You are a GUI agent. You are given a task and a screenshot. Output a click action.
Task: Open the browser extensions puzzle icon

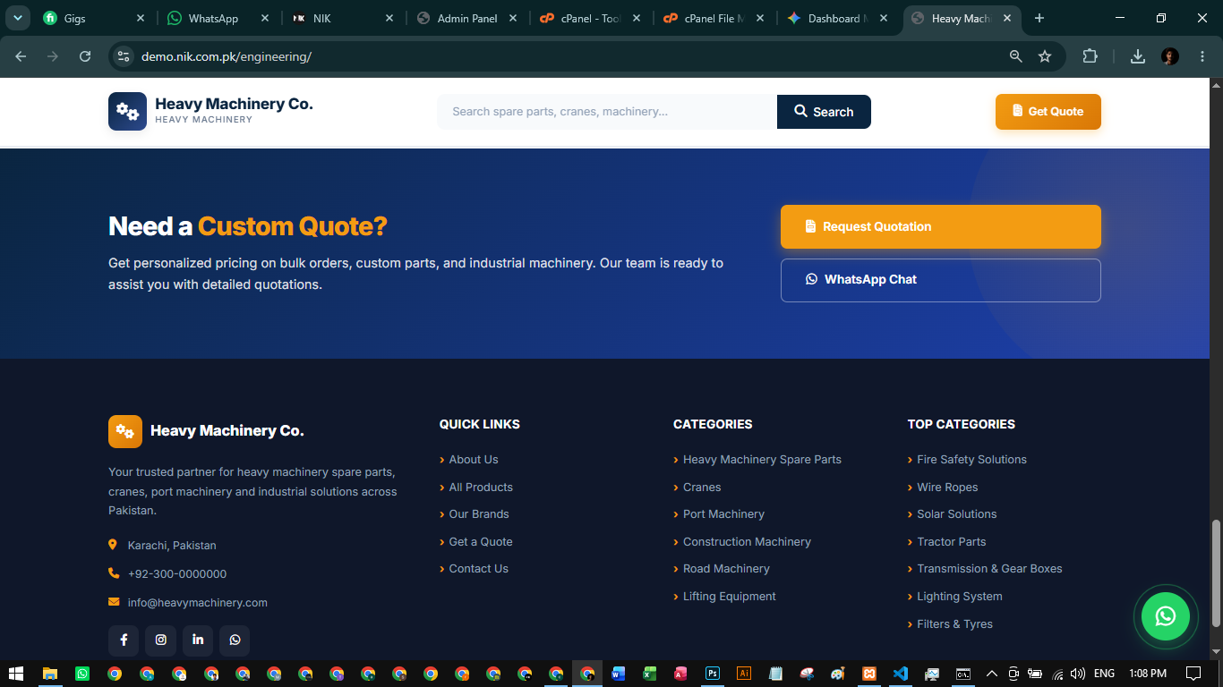[1090, 56]
